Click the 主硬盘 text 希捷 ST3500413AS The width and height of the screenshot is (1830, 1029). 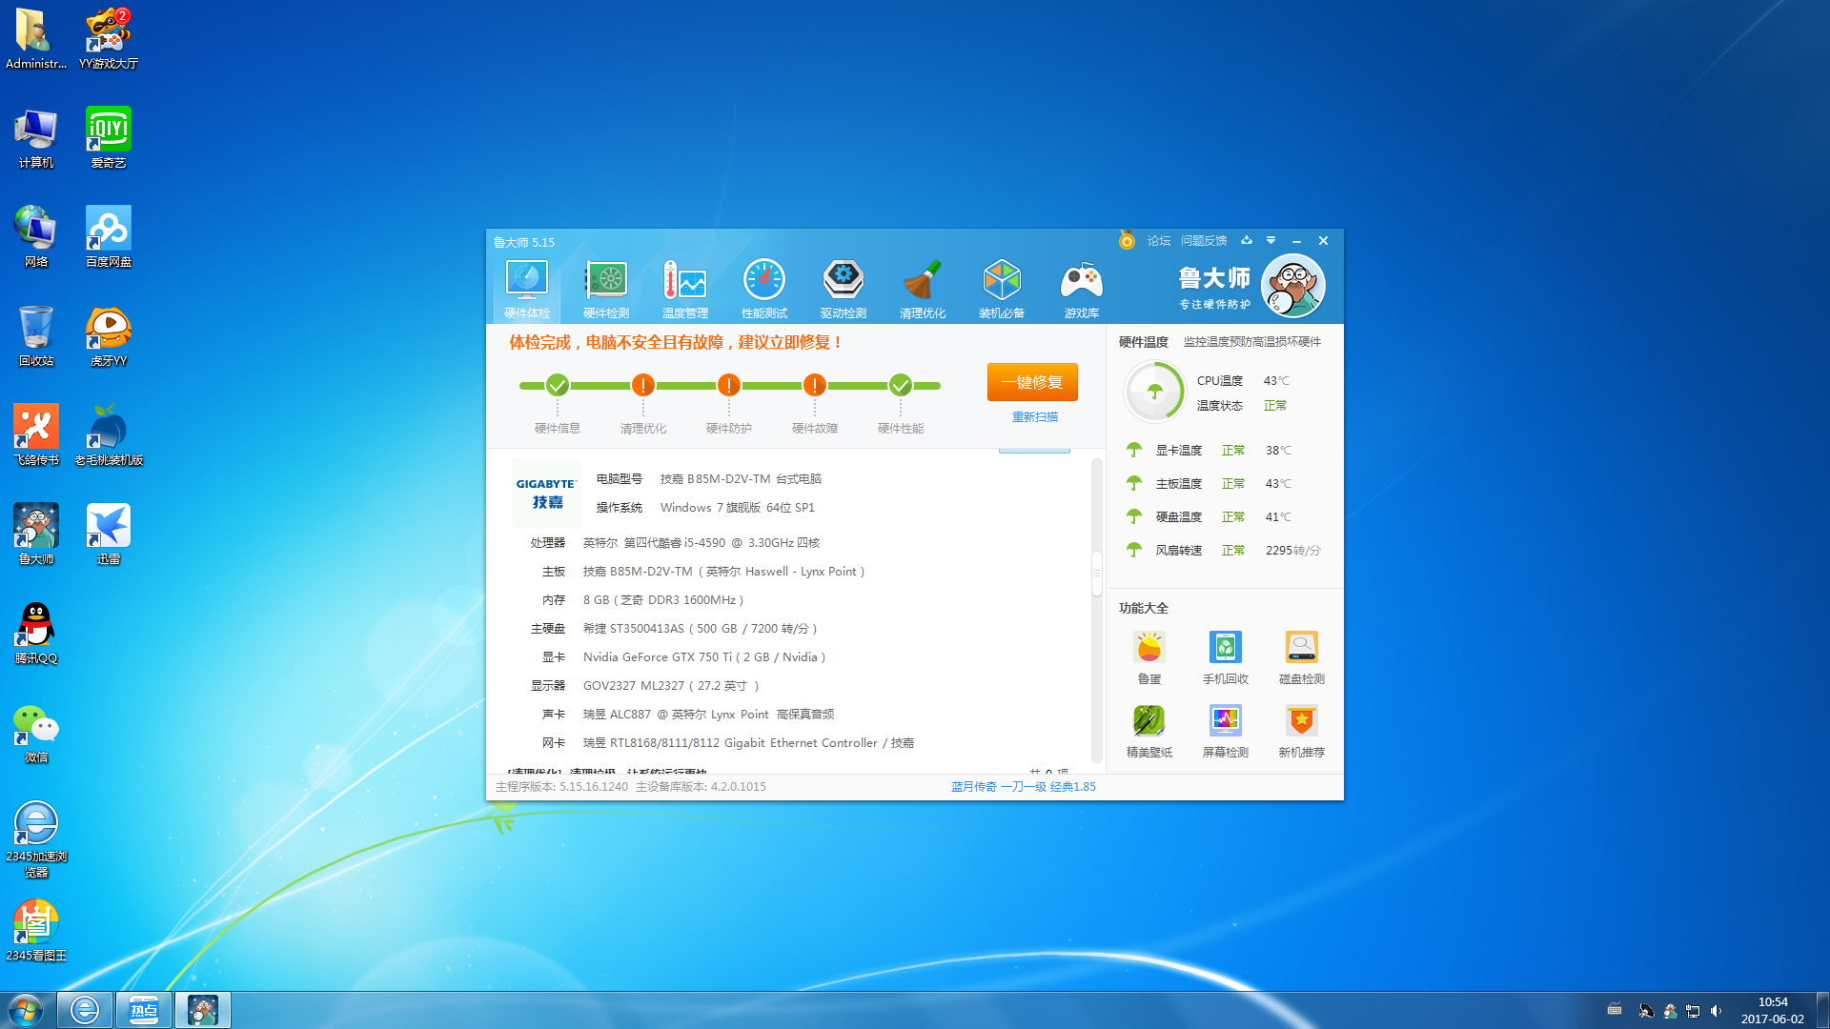coord(701,629)
